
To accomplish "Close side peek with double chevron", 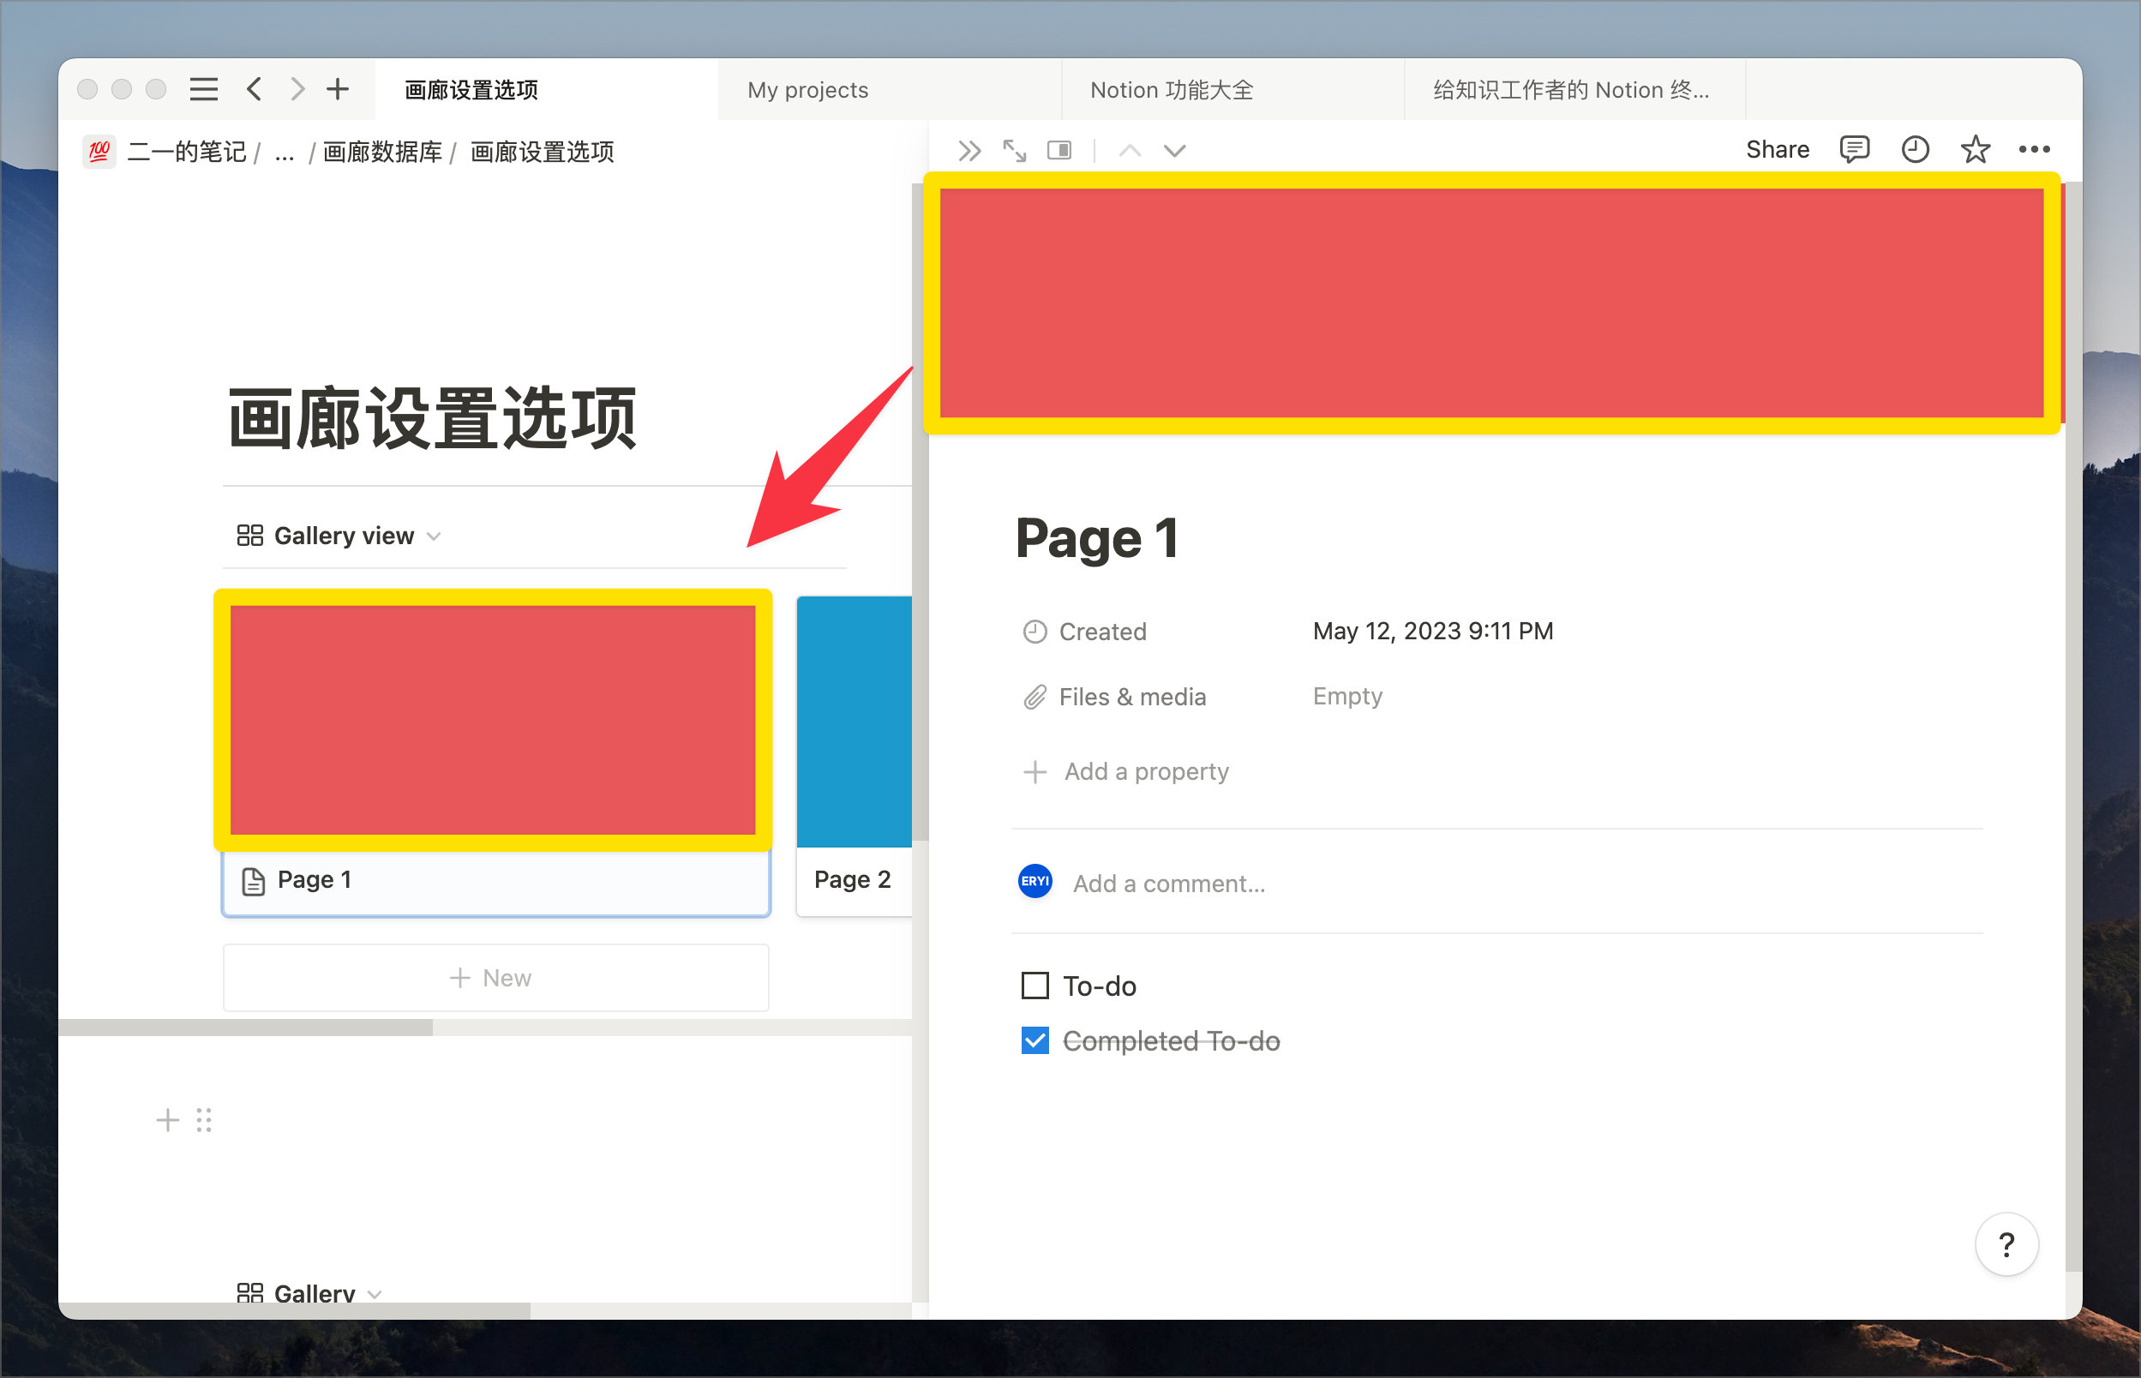I will (x=970, y=150).
